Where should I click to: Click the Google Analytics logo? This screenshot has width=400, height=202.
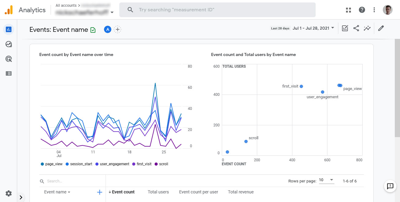click(x=9, y=10)
